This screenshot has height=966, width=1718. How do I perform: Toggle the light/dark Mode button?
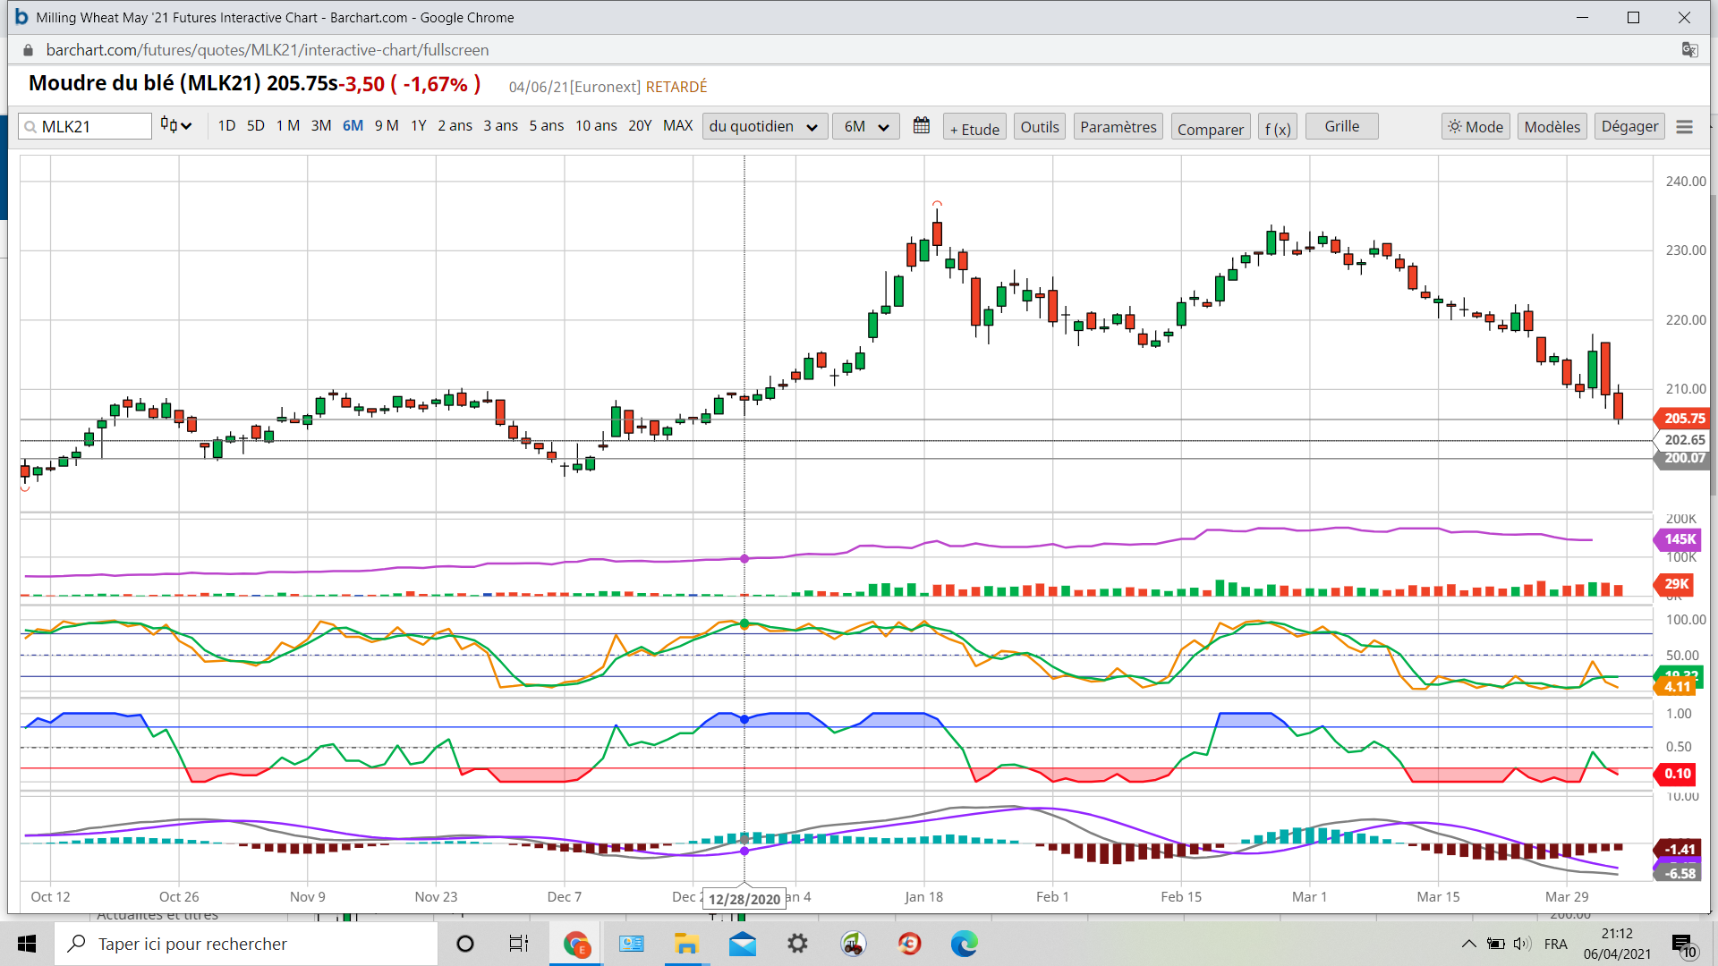coord(1476,127)
